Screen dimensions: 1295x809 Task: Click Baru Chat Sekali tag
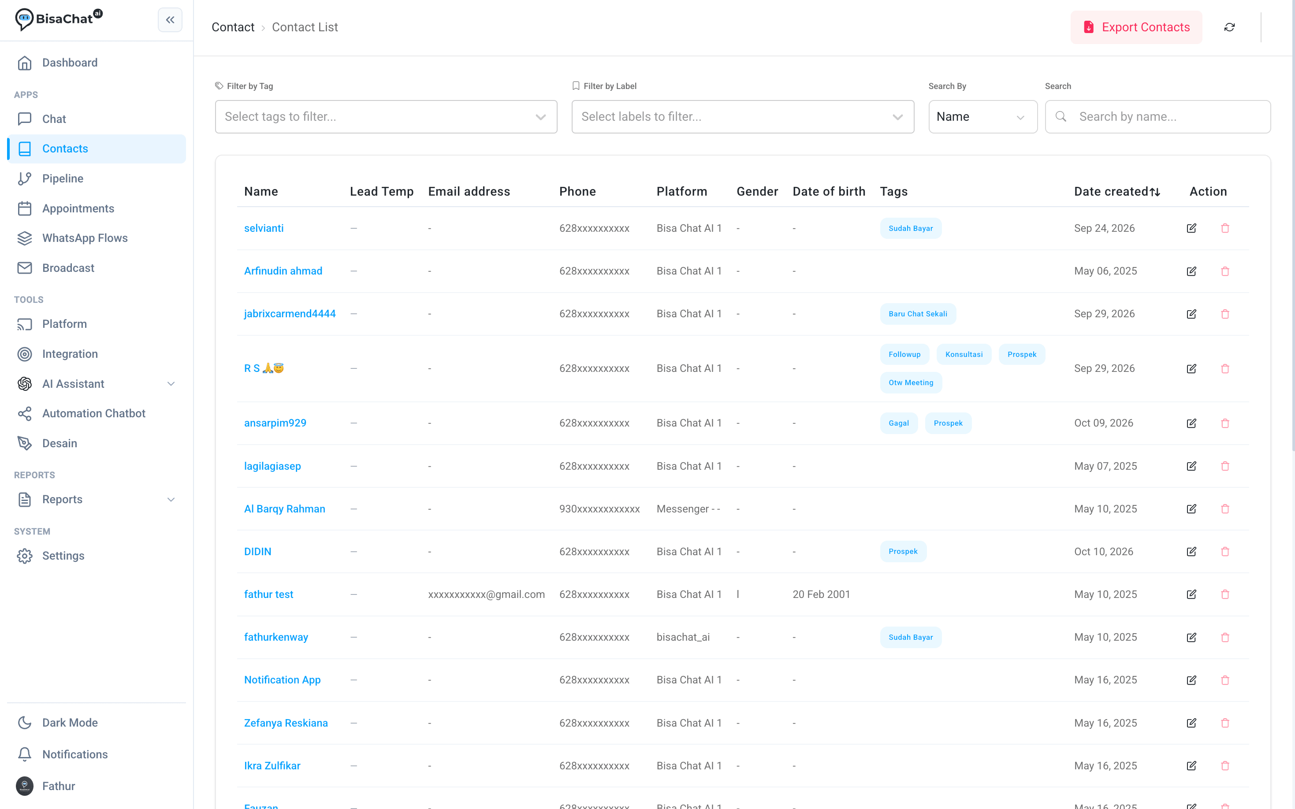tap(918, 314)
